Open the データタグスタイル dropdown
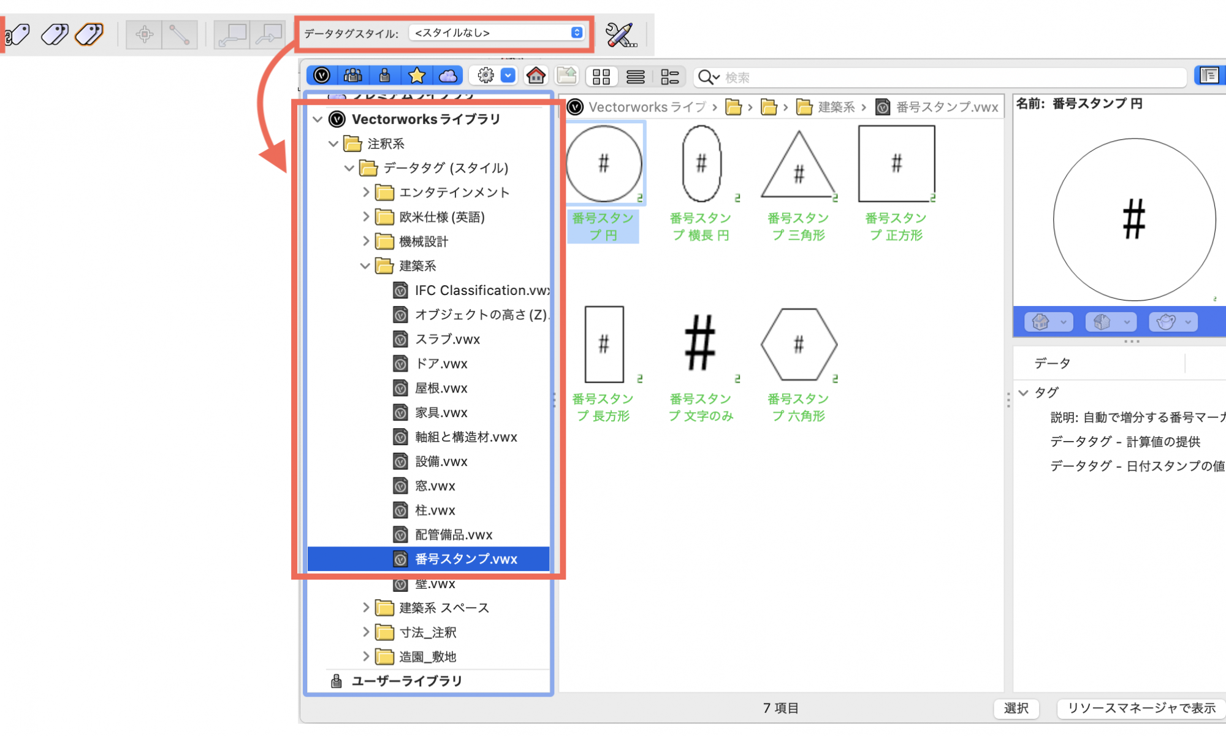 point(496,33)
